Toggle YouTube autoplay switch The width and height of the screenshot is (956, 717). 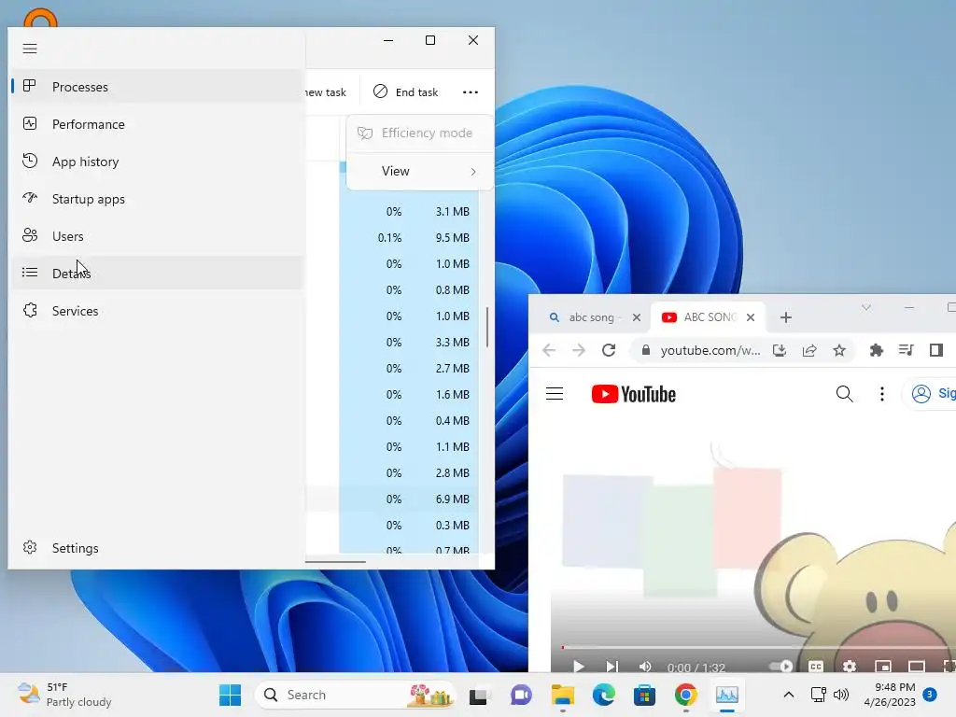tap(780, 667)
